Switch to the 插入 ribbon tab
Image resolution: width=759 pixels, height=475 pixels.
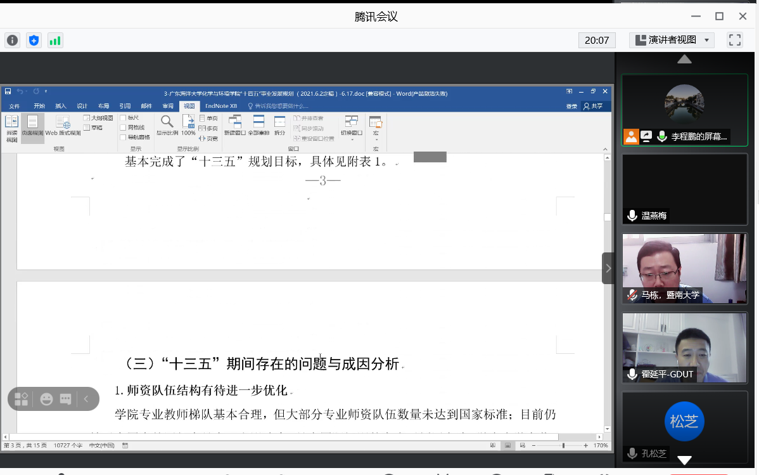tap(60, 106)
